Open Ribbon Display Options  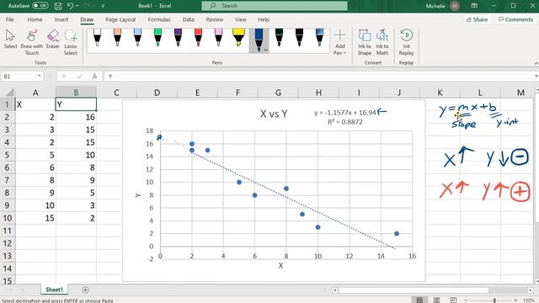pos(474,6)
